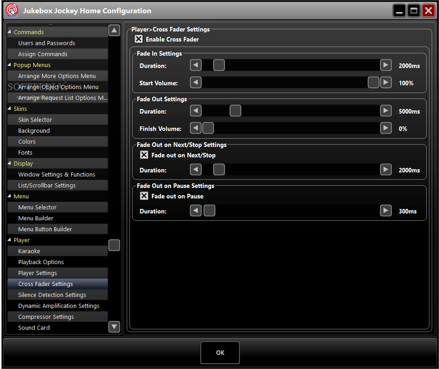
Task: Click the Next/Stop Duration slider thumb
Action: [219, 170]
